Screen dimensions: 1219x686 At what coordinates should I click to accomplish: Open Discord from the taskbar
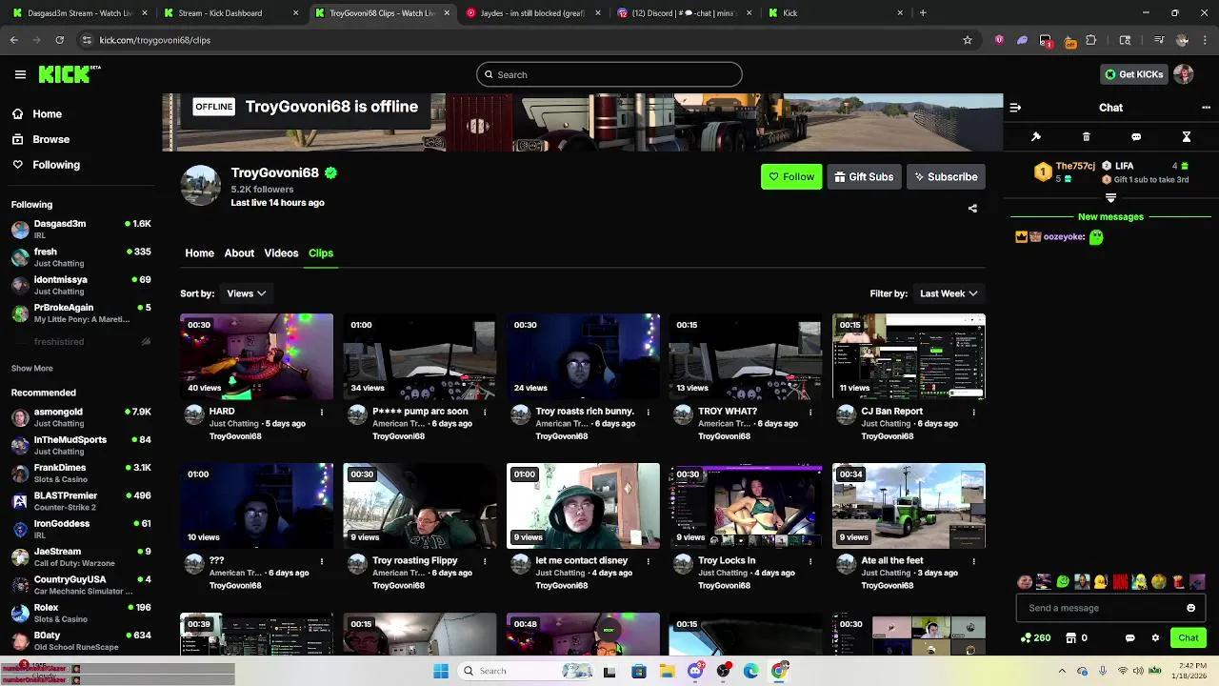point(695,671)
